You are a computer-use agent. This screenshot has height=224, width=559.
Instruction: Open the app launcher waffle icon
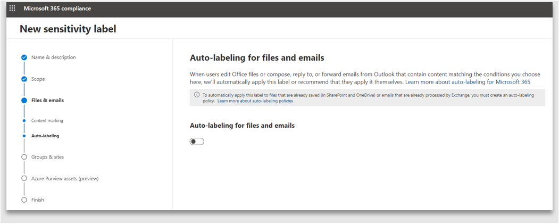(12, 9)
